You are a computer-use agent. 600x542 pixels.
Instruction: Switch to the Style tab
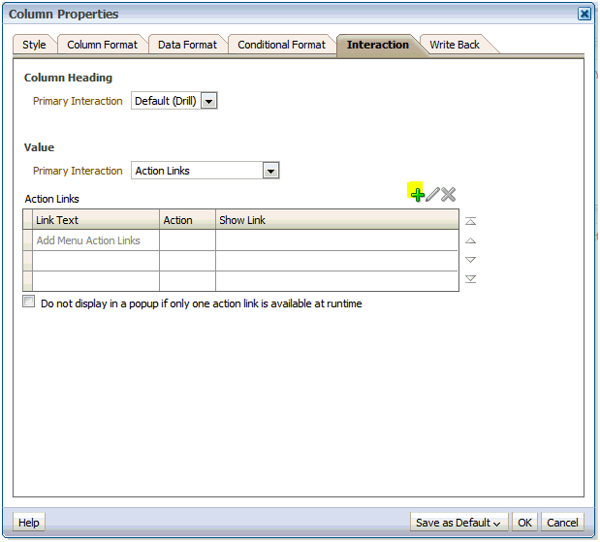pyautogui.click(x=34, y=45)
